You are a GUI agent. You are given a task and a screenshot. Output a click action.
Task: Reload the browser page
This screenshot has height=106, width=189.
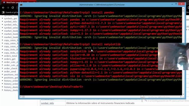[13, 8]
